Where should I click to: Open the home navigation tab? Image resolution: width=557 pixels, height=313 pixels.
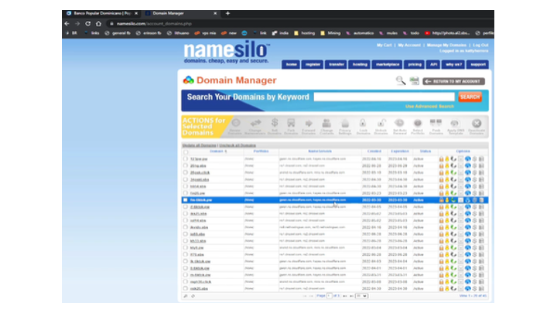point(292,65)
